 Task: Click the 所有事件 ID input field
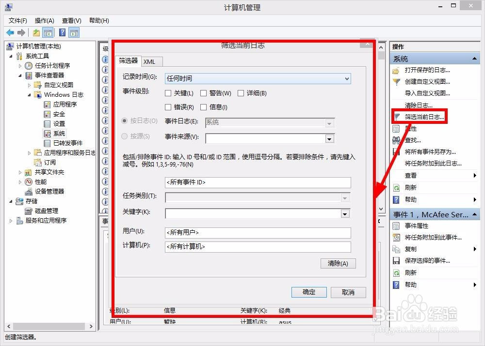[258, 182]
